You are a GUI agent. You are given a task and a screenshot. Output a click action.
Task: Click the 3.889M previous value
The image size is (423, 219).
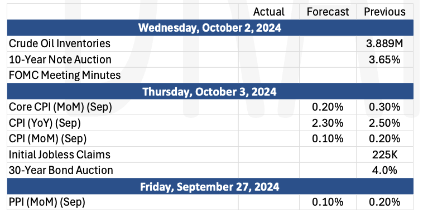coord(384,43)
